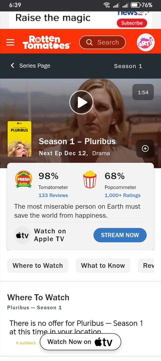
Task: Play the Pluribus trailer video
Action: (81, 102)
